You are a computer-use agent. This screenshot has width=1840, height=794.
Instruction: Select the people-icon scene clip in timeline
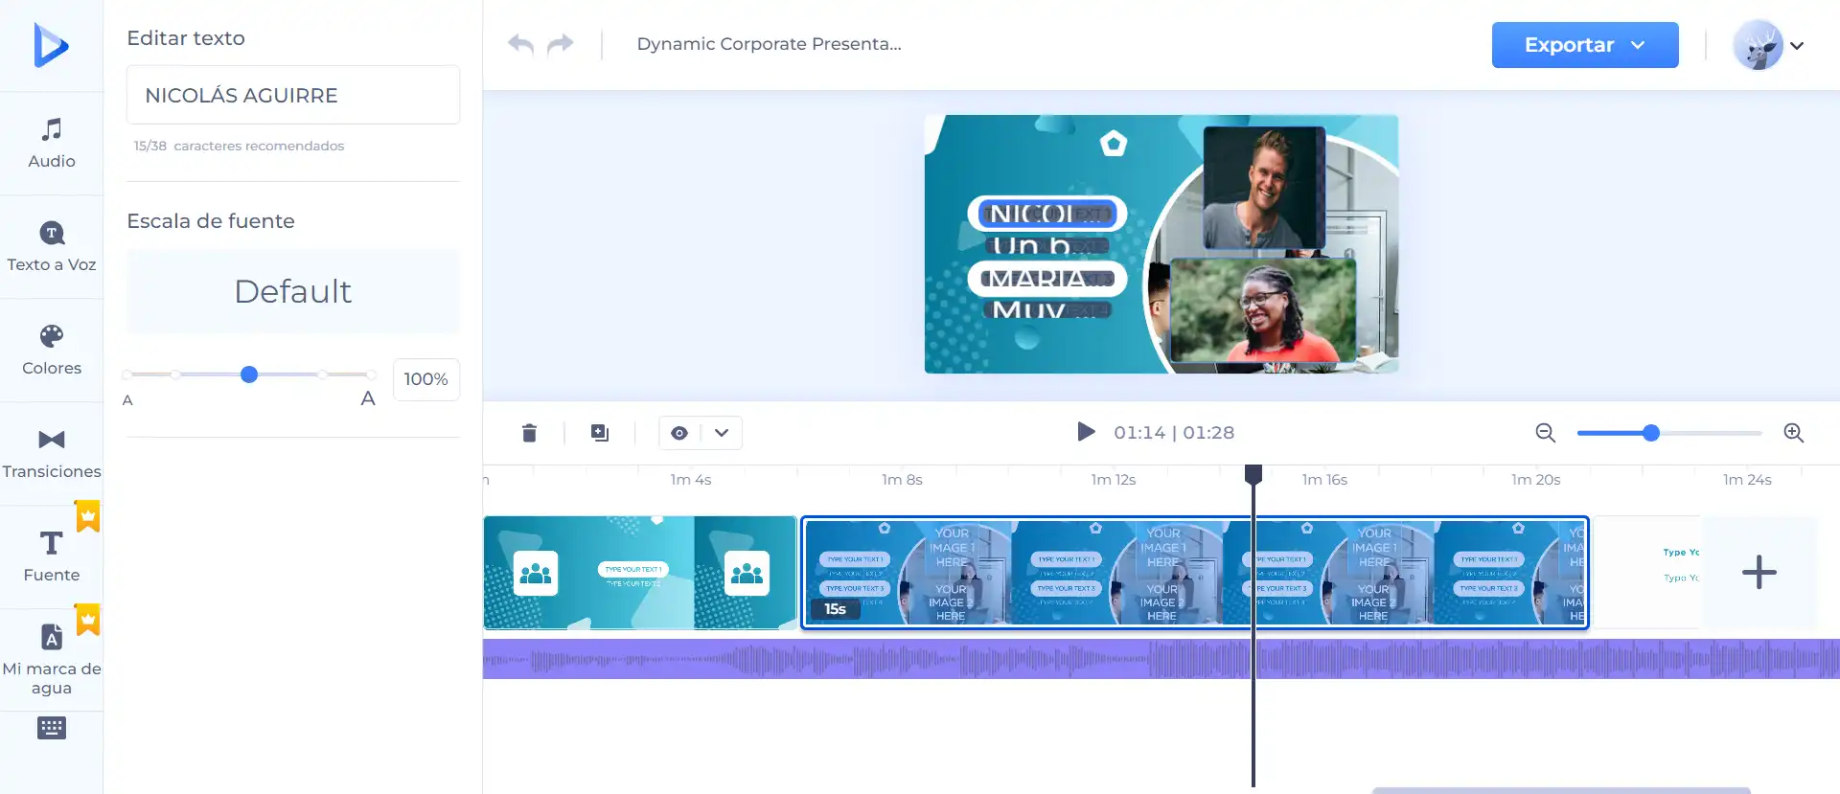pos(640,573)
